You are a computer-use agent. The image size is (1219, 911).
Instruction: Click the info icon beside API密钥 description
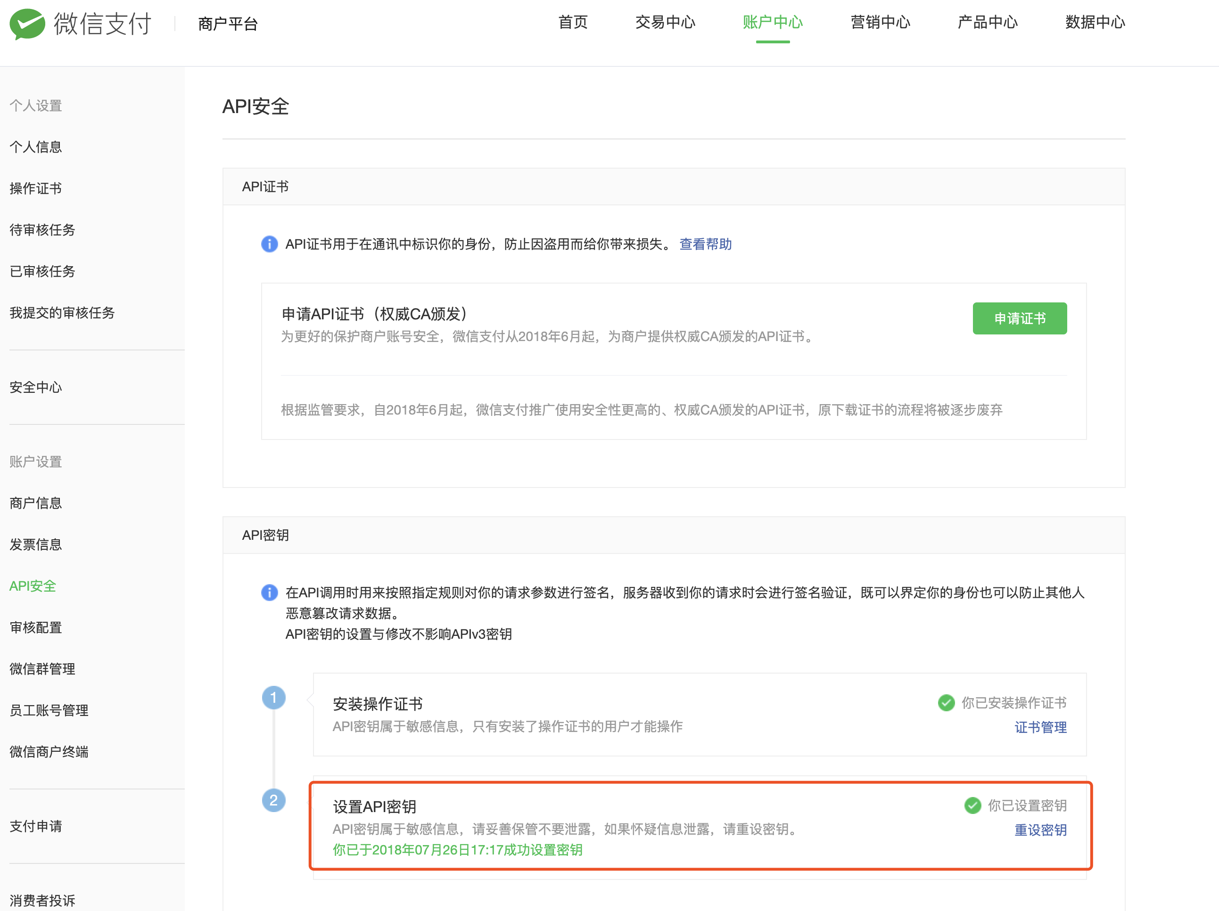point(269,593)
